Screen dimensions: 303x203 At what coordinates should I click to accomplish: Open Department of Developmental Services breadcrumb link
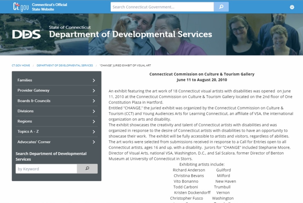65,65
